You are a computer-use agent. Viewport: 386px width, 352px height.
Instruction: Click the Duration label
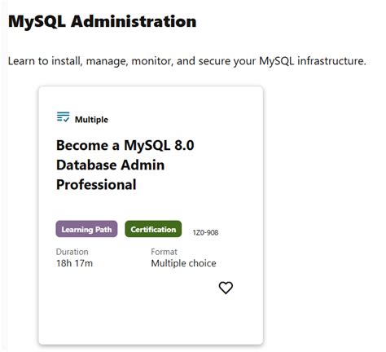click(x=72, y=252)
